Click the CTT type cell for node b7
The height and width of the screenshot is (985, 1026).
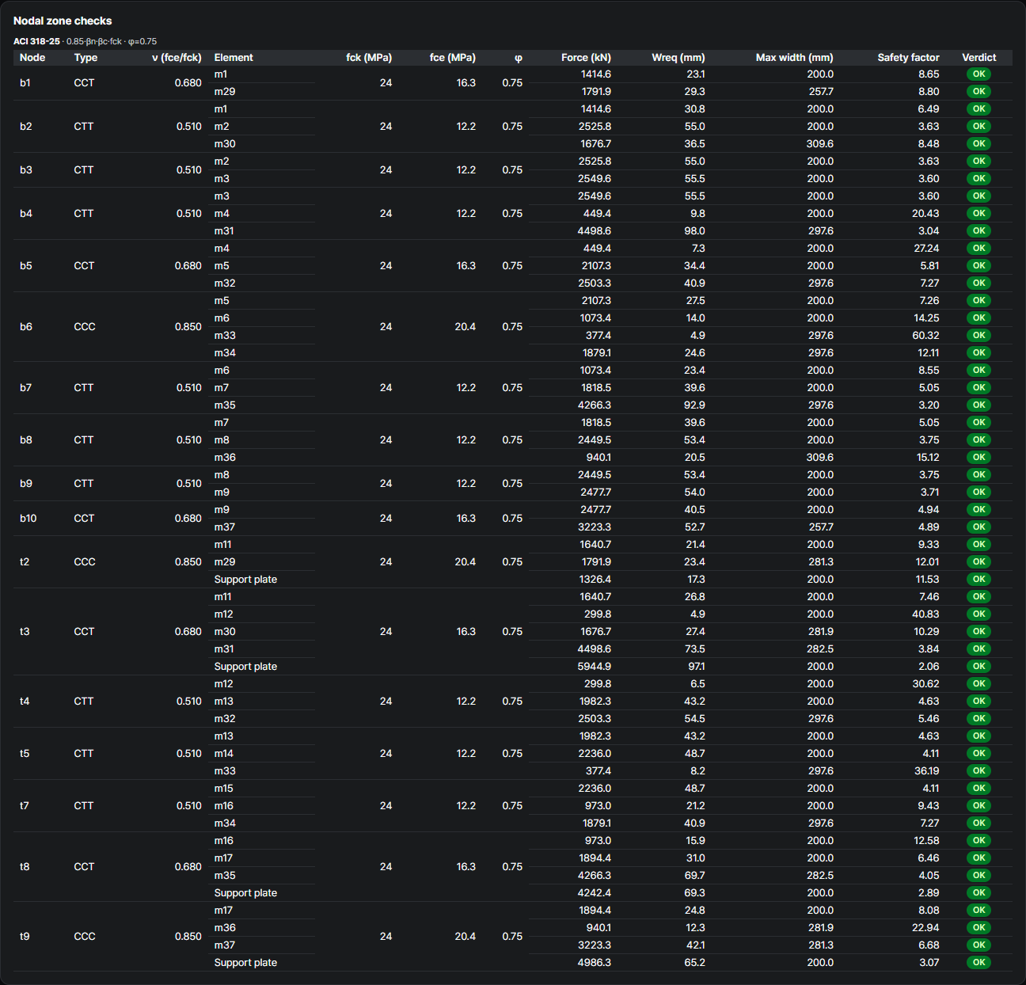pos(84,387)
